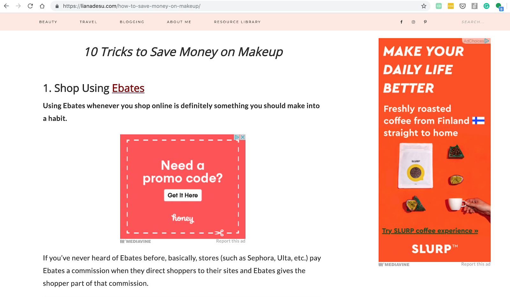This screenshot has height=297, width=510.
Task: Open the Instagram social icon
Action: point(413,22)
